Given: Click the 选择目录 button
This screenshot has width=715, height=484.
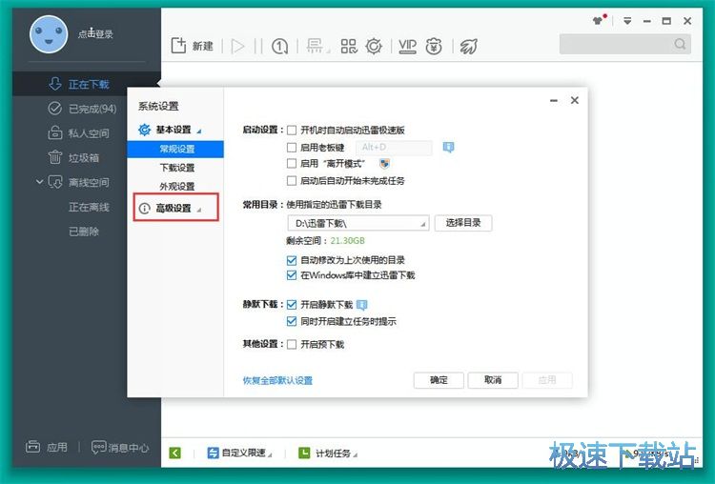Looking at the screenshot, I should [462, 223].
